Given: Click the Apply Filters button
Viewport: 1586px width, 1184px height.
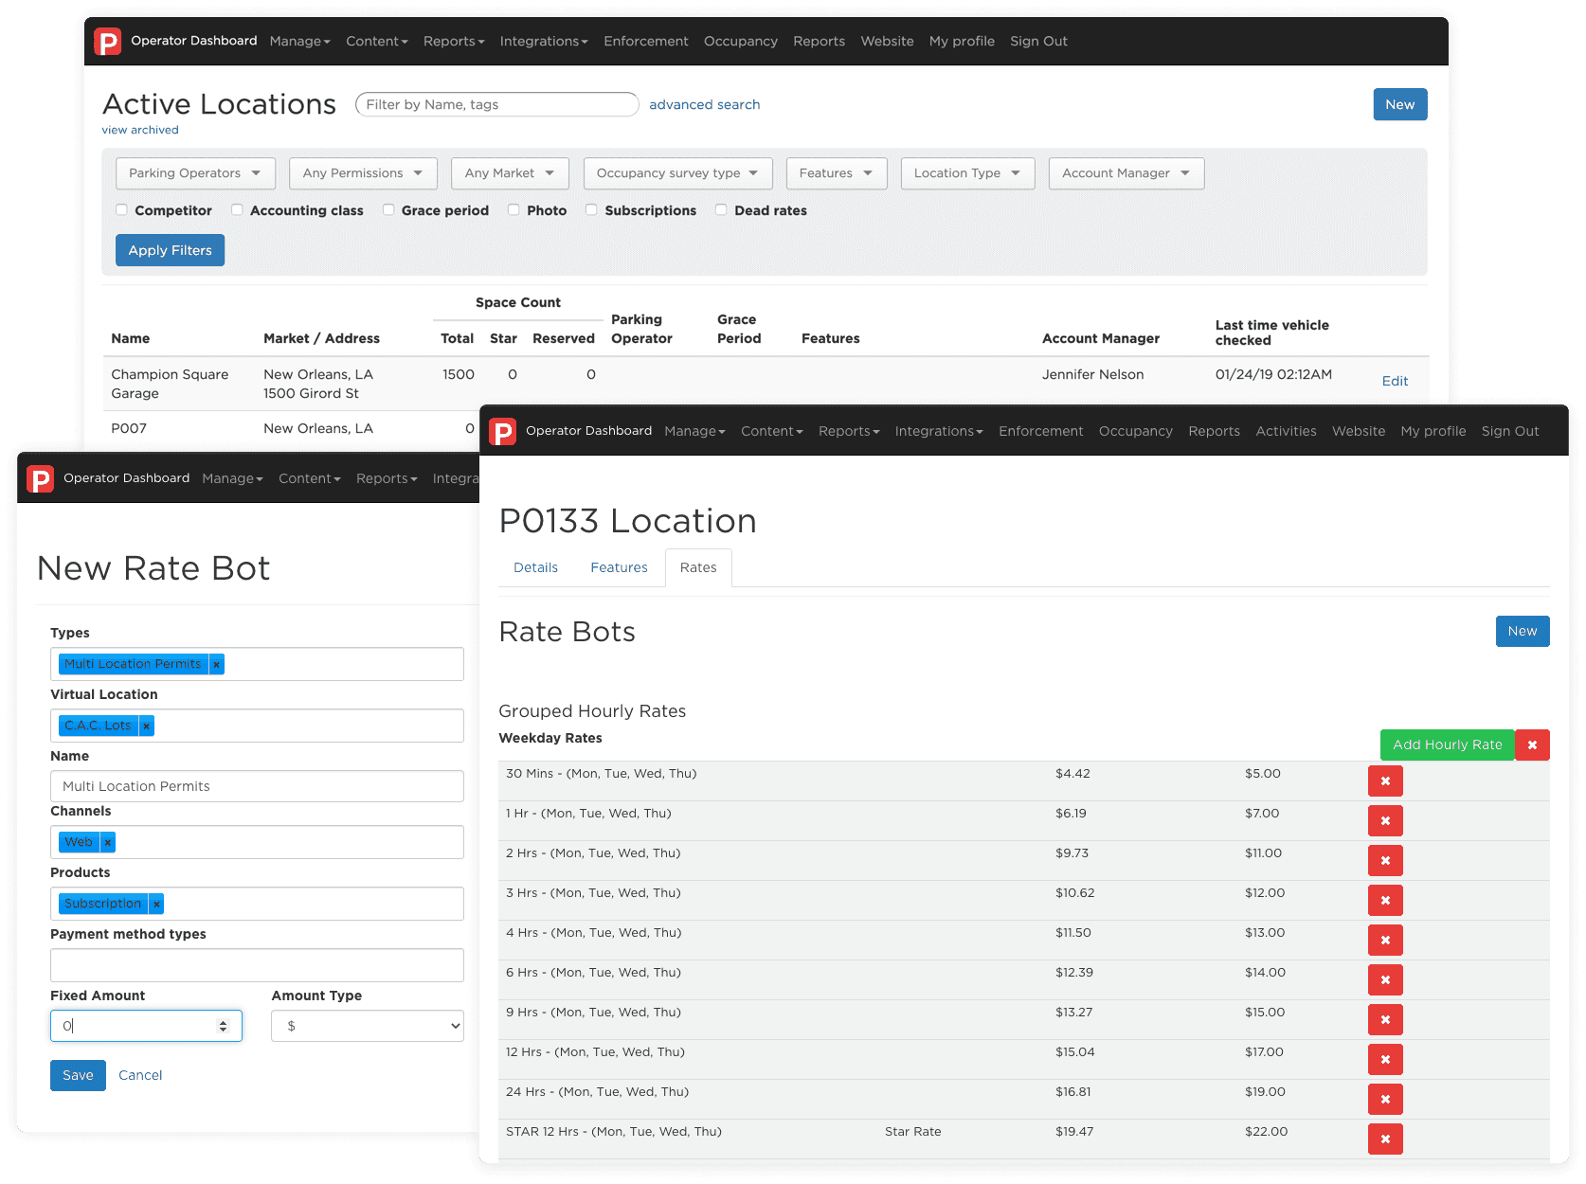Looking at the screenshot, I should tap(170, 249).
